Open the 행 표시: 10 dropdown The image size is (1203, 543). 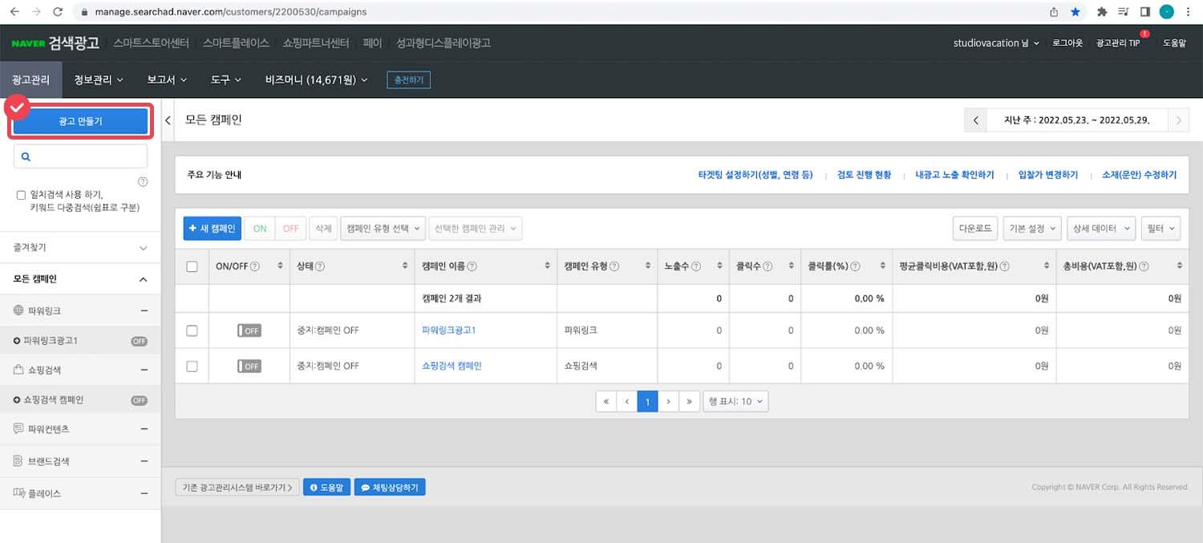(x=735, y=401)
